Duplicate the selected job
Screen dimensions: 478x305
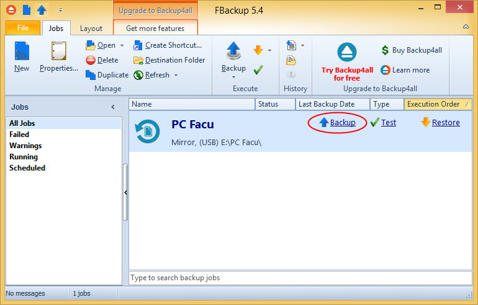(107, 75)
